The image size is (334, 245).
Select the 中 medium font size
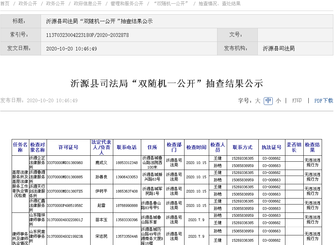click(x=268, y=101)
